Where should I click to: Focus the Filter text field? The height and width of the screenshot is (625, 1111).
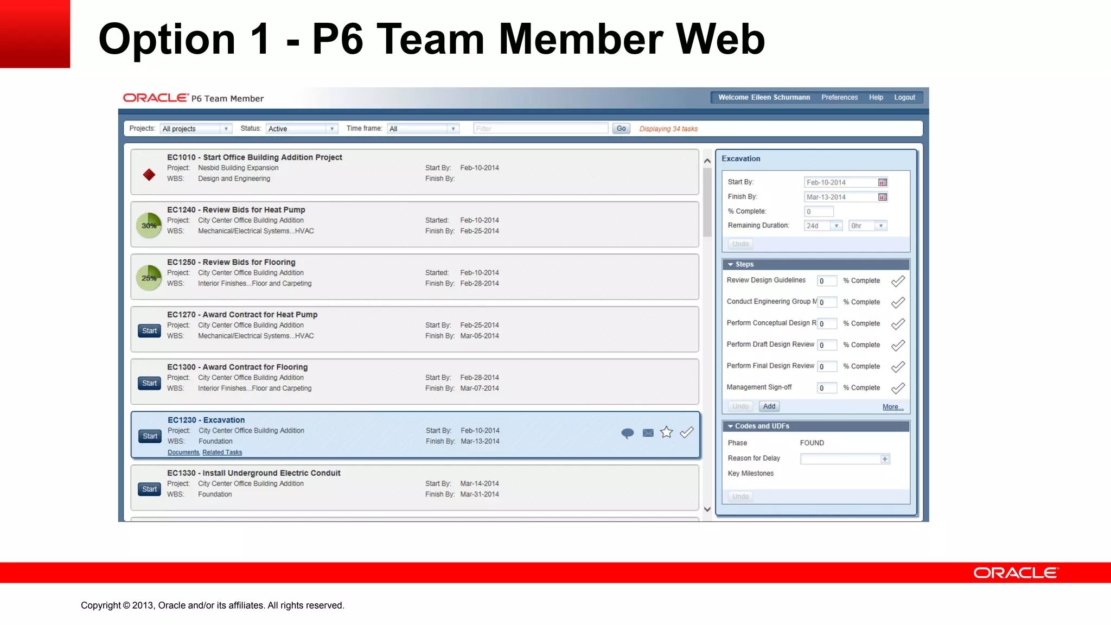pyautogui.click(x=540, y=129)
